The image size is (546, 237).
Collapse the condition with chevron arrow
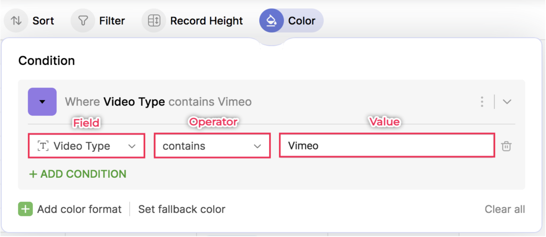point(507,102)
